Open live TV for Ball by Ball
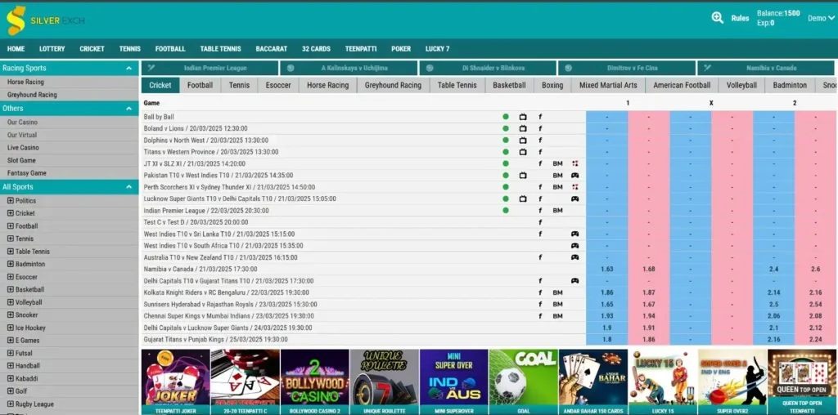Image resolution: width=838 pixels, height=415 pixels. [523, 117]
